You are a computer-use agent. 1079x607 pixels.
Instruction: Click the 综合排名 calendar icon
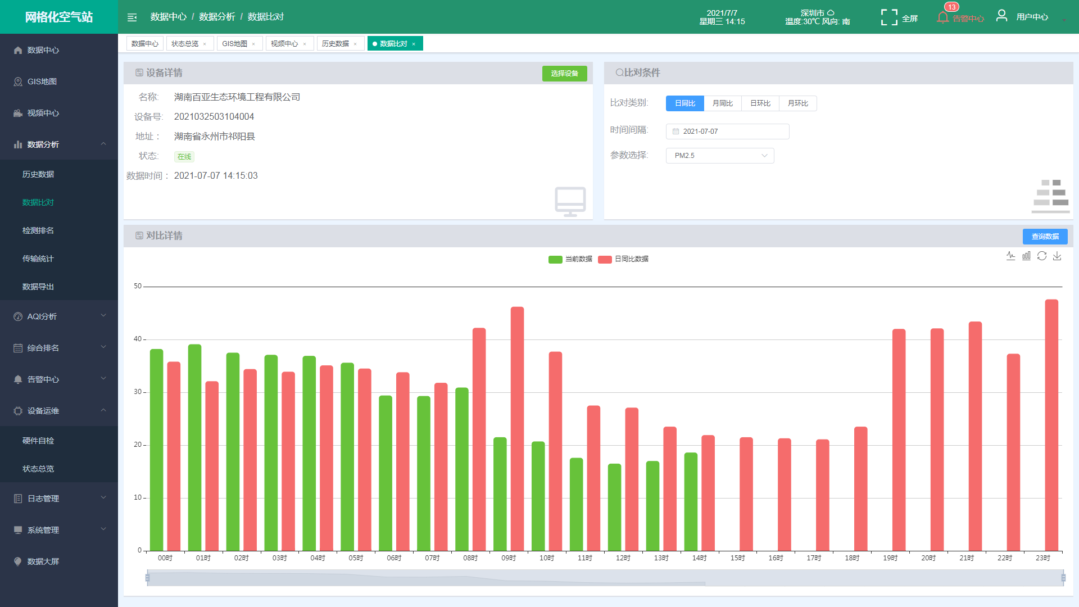click(18, 348)
